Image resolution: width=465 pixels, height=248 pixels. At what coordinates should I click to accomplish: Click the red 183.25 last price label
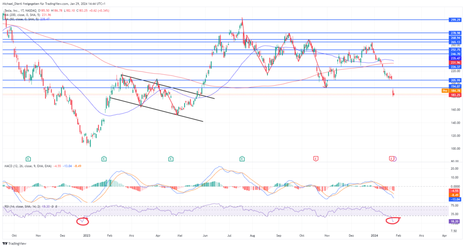(x=455, y=95)
